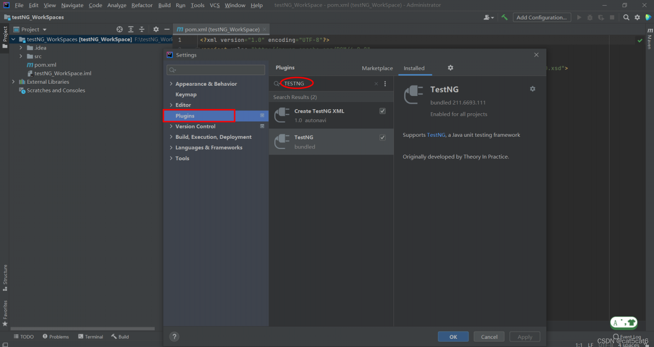Select Plugins in settings tree
The height and width of the screenshot is (347, 654).
point(216,116)
